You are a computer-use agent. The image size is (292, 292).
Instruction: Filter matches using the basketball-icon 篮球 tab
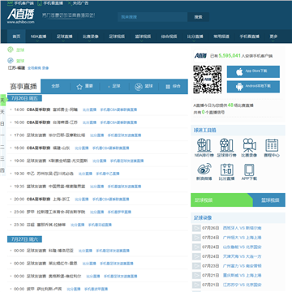coord(144,87)
